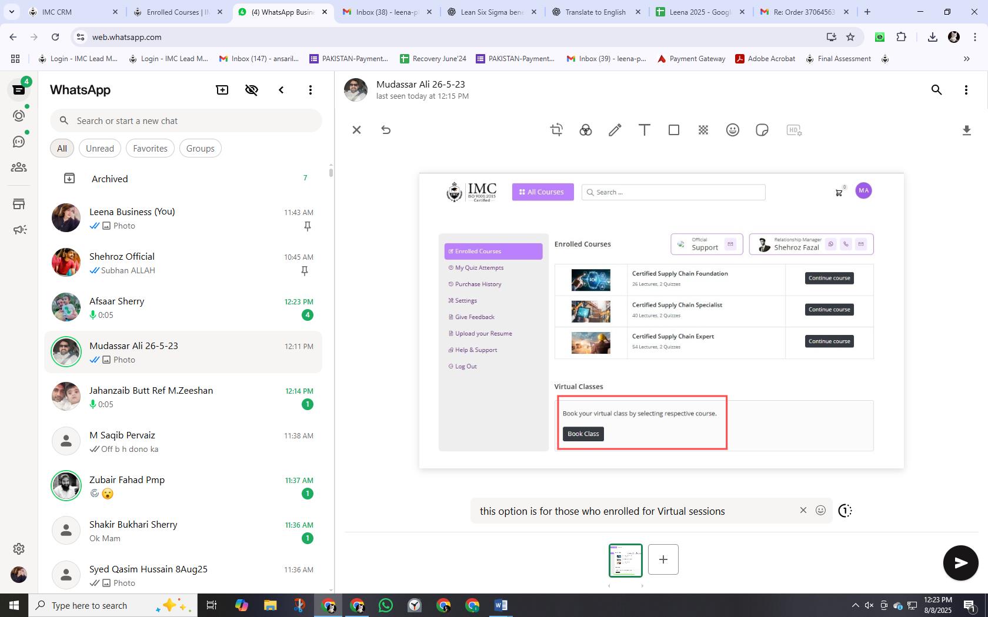The image size is (988, 617).
Task: Open the filters tool in image editor
Action: (x=586, y=130)
